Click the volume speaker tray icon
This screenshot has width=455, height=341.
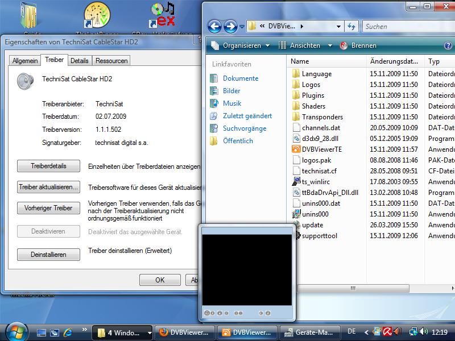point(424,331)
